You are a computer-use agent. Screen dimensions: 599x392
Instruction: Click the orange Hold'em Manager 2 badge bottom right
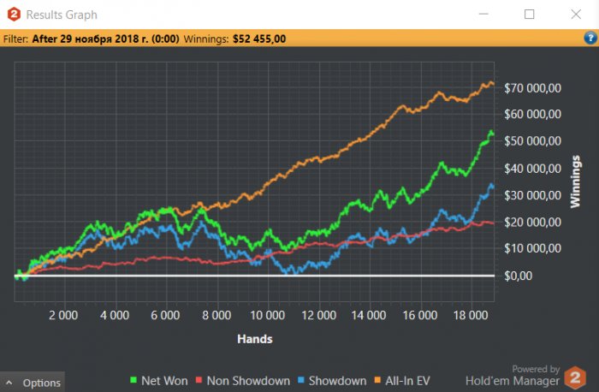(575, 377)
